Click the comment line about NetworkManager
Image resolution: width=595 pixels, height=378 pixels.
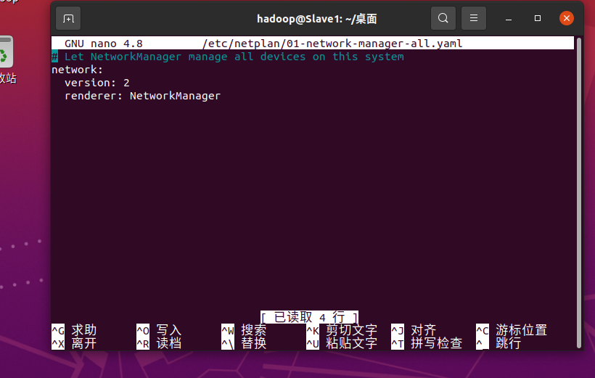[x=228, y=57]
